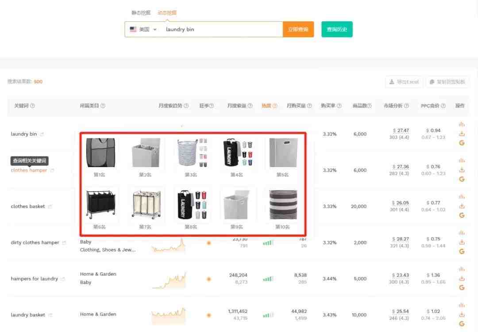Click help icon next to 关键词 header
The width and height of the screenshot is (478, 332).
(x=32, y=106)
